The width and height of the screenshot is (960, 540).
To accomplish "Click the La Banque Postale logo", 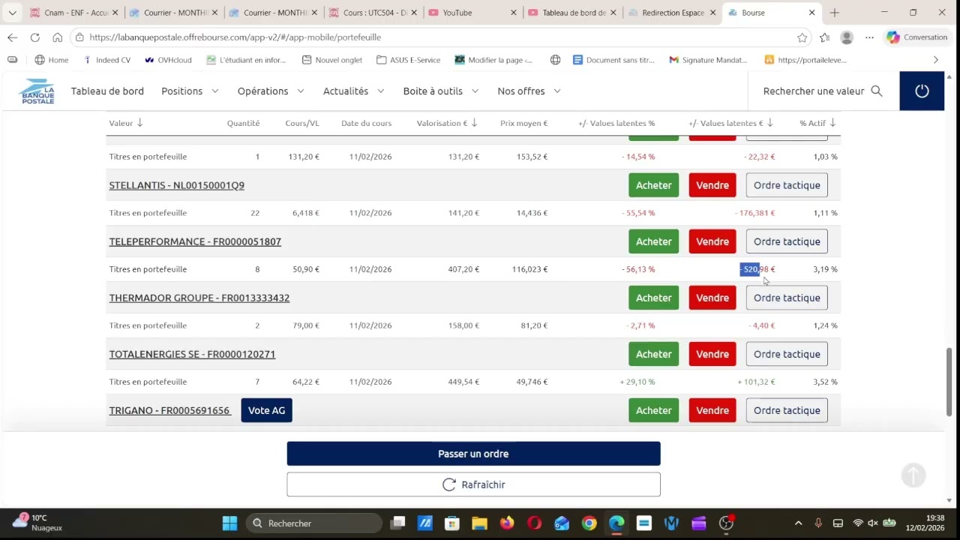I will [37, 91].
